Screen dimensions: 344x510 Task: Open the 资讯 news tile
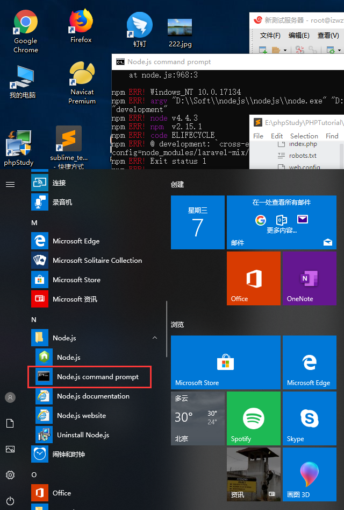click(254, 474)
